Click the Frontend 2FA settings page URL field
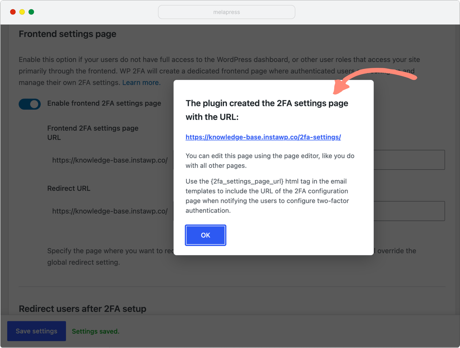 [x=309, y=160]
